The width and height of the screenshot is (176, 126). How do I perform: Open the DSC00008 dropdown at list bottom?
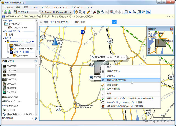(32, 118)
